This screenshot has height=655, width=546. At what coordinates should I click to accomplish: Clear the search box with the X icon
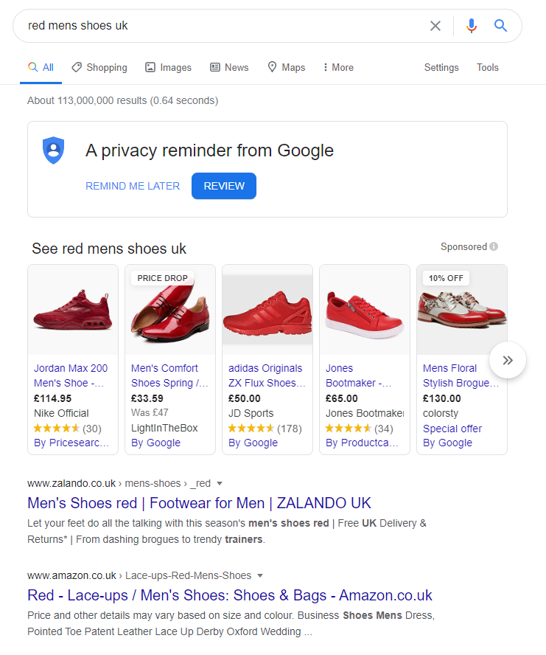[435, 26]
